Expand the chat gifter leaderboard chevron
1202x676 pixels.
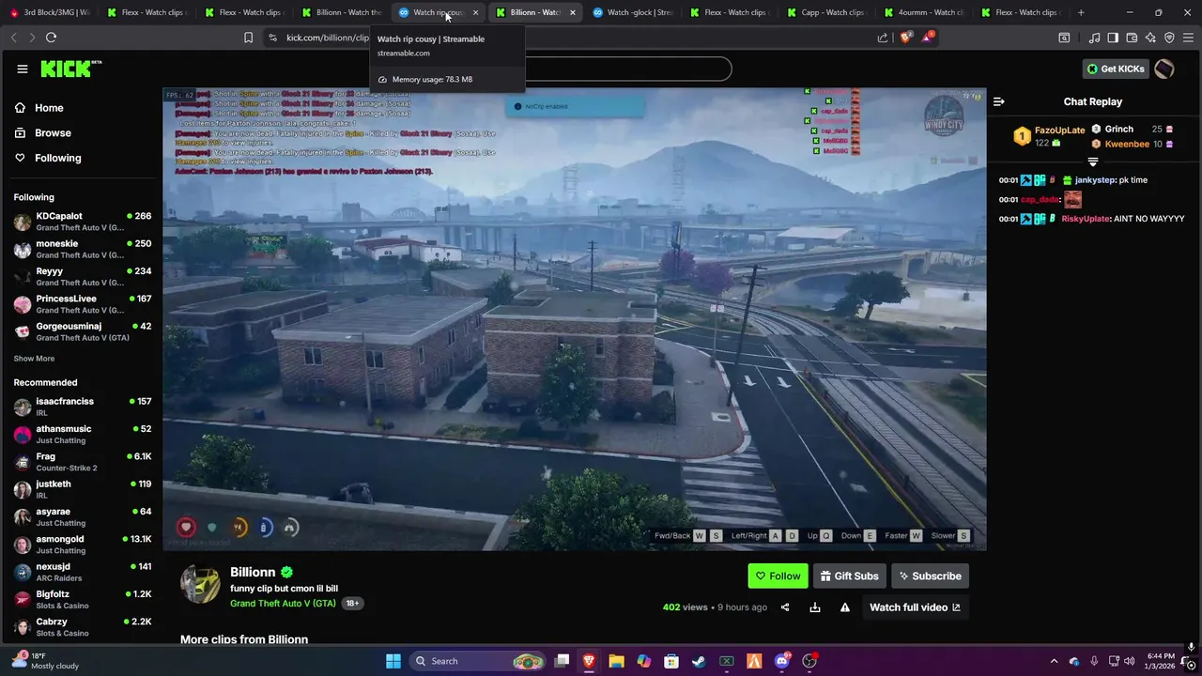1092,161
